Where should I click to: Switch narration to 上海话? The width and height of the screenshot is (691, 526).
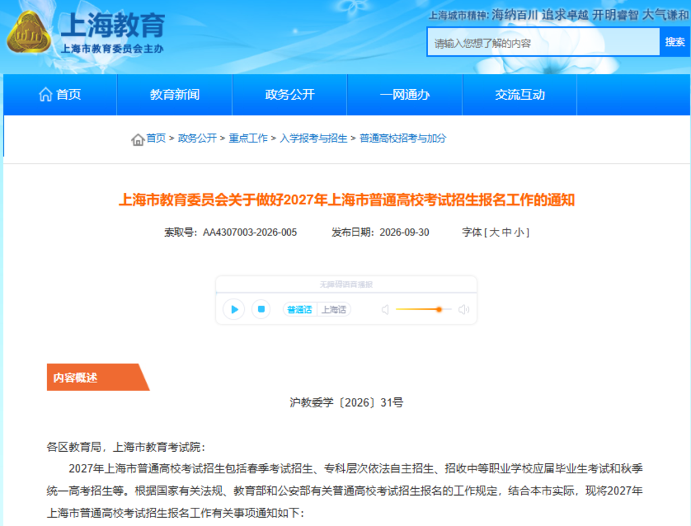coord(334,310)
